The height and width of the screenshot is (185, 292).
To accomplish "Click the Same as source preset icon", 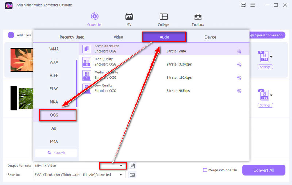I will pyautogui.click(x=87, y=49).
